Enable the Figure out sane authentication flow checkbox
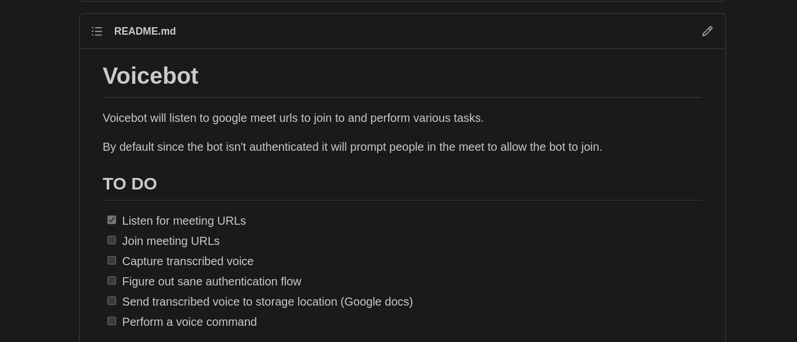The width and height of the screenshot is (797, 342). [111, 281]
